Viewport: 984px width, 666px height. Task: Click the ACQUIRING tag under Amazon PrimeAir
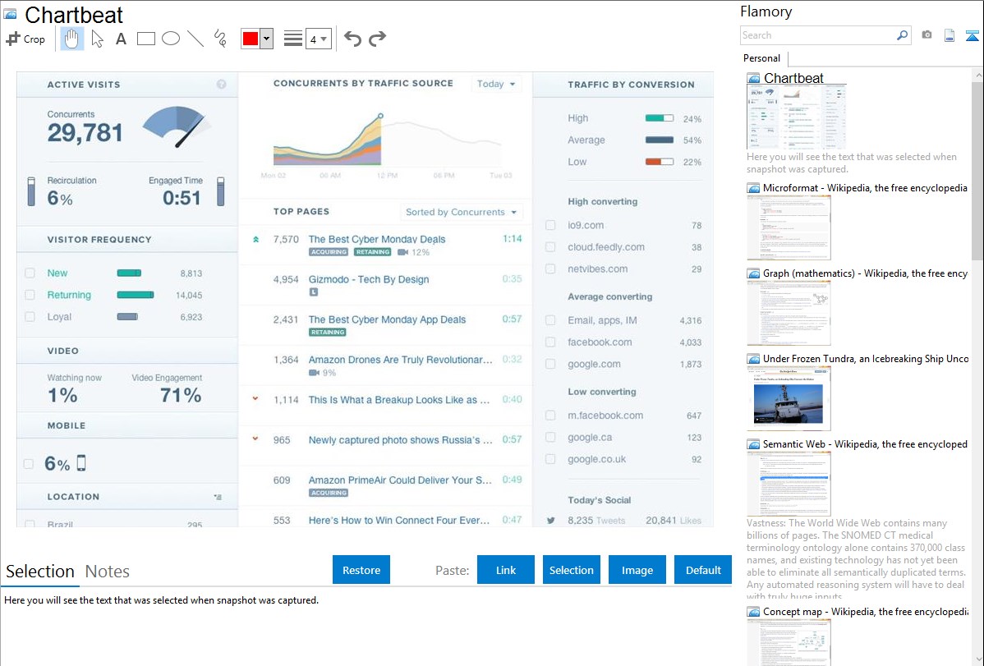(x=329, y=493)
